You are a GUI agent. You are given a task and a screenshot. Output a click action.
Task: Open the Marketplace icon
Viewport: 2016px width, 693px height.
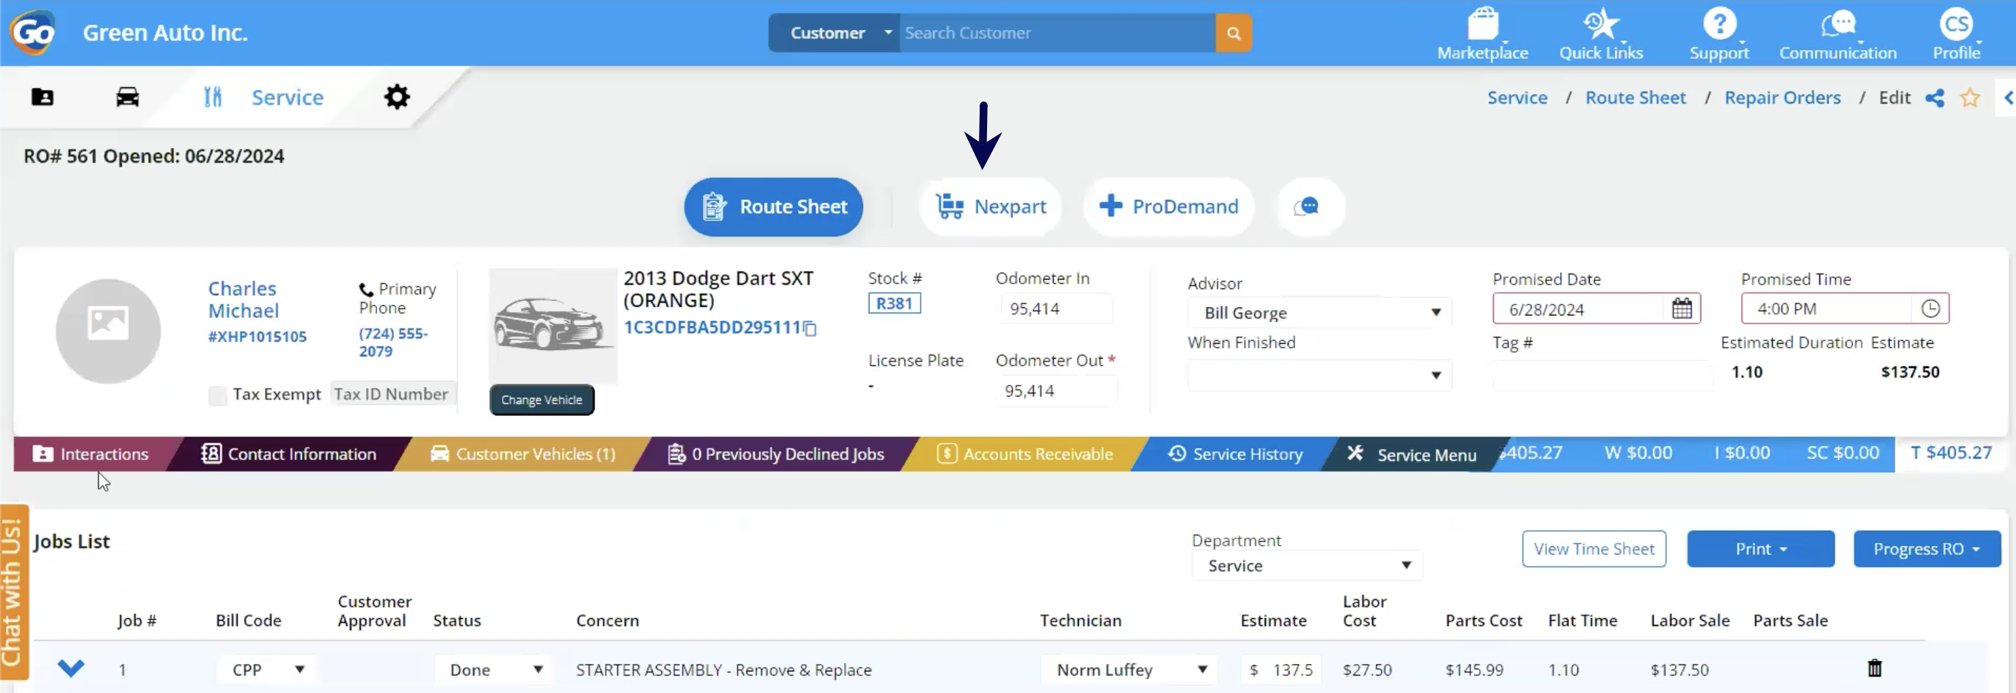click(1482, 26)
